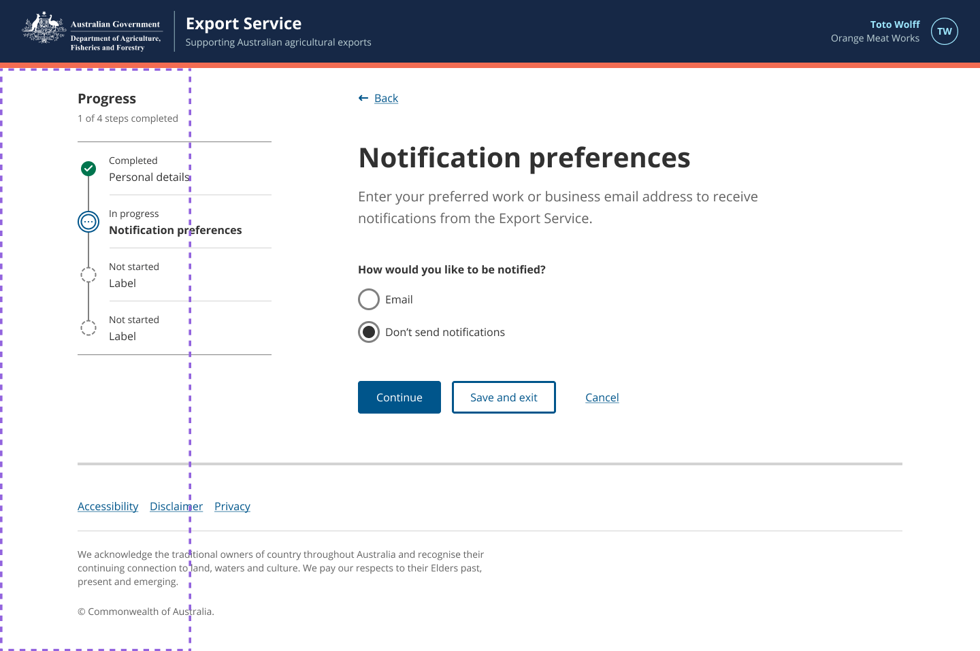Image resolution: width=980 pixels, height=651 pixels.
Task: Deselect the filled notification radio button
Action: coord(368,332)
